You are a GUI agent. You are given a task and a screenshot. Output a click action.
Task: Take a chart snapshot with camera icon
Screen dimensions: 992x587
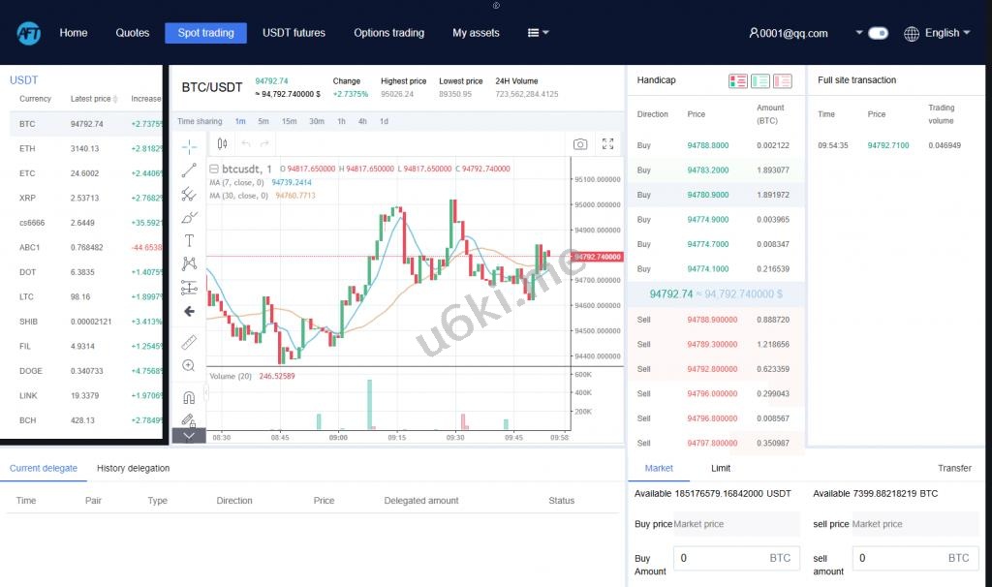click(579, 144)
